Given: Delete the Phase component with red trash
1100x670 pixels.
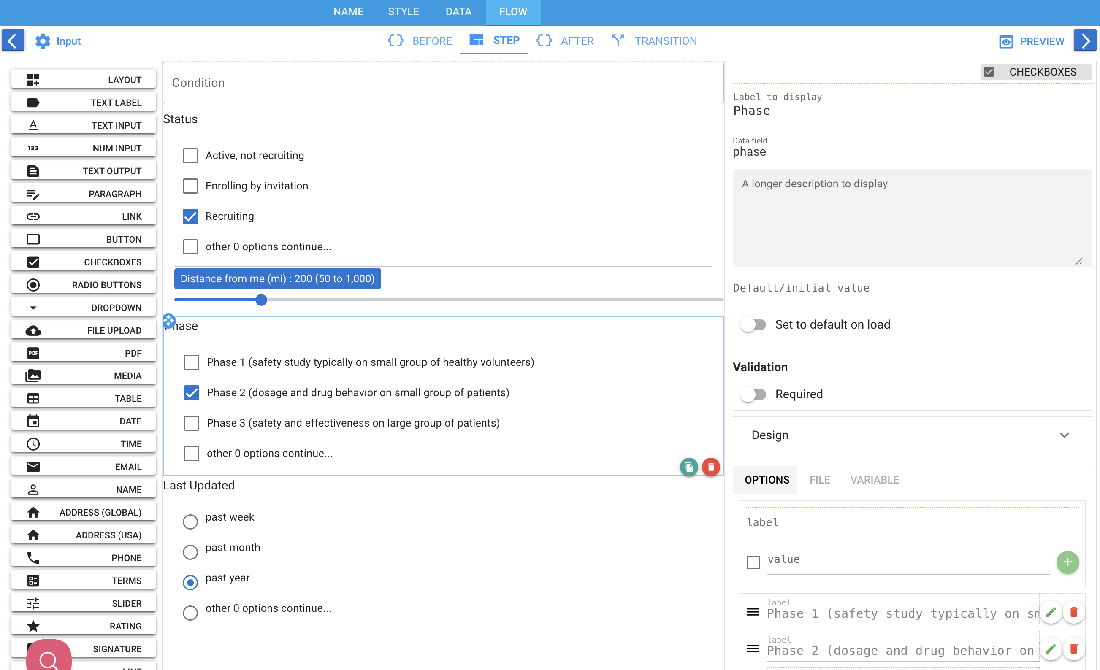Looking at the screenshot, I should (711, 467).
